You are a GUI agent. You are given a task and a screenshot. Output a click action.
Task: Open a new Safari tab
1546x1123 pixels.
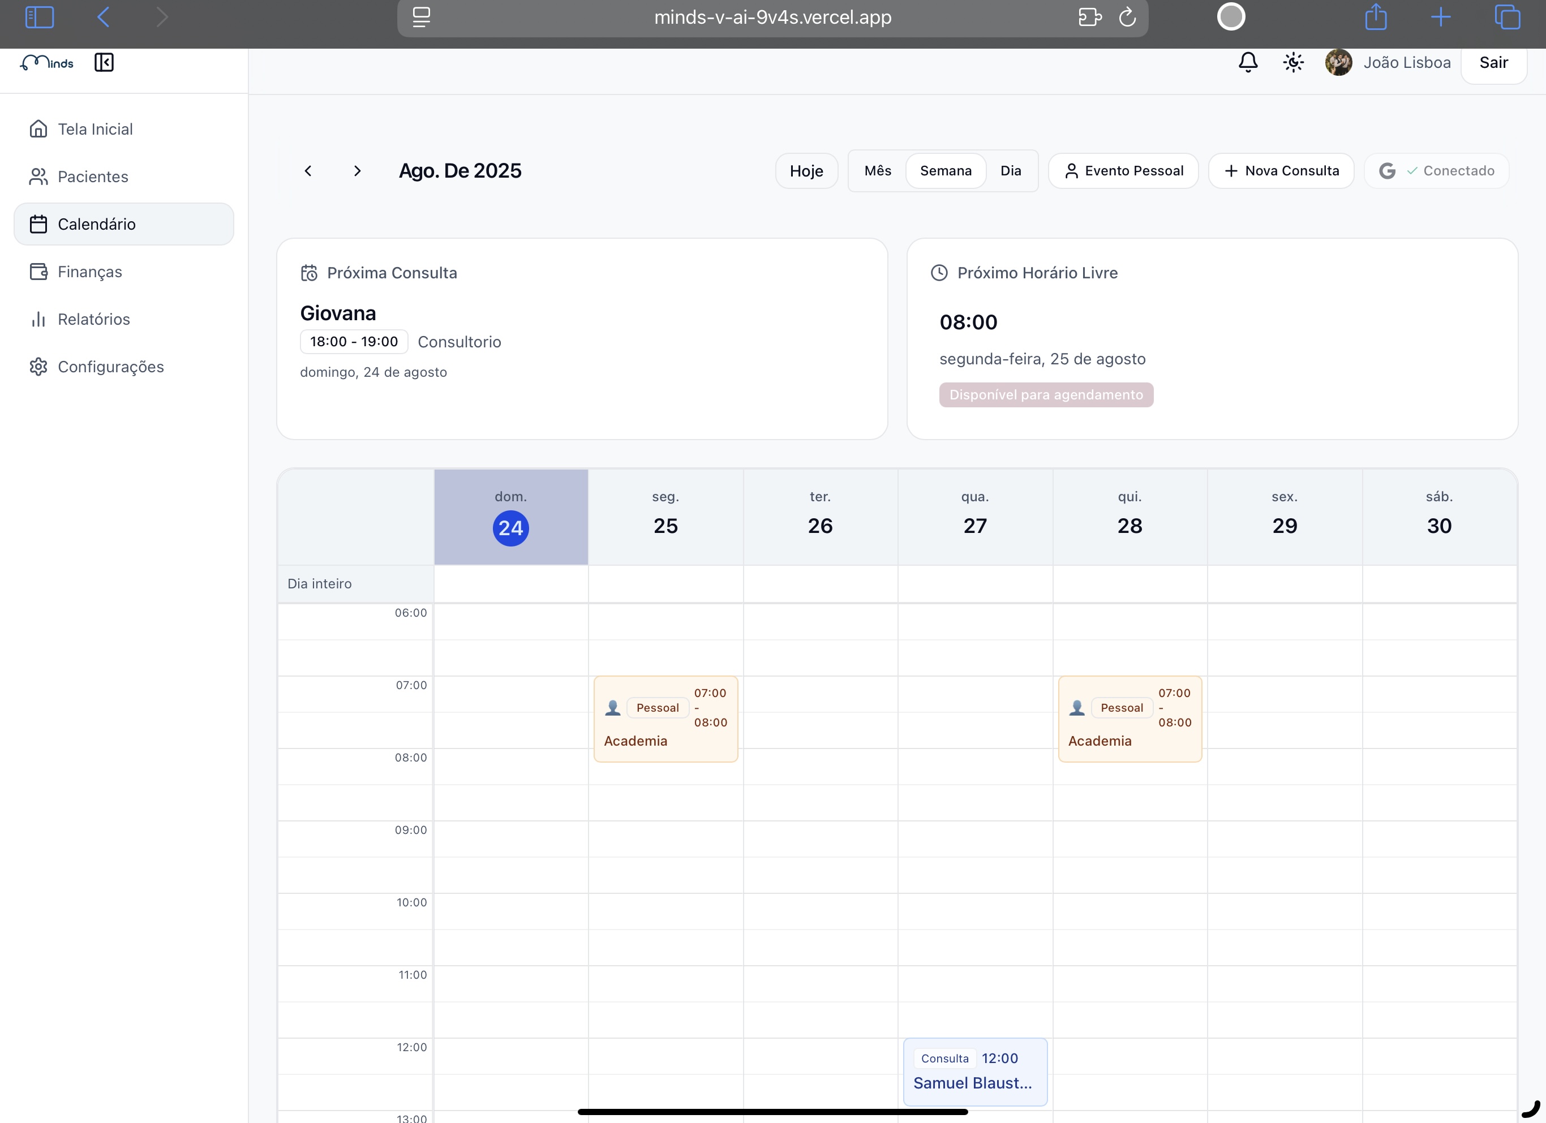click(x=1440, y=17)
